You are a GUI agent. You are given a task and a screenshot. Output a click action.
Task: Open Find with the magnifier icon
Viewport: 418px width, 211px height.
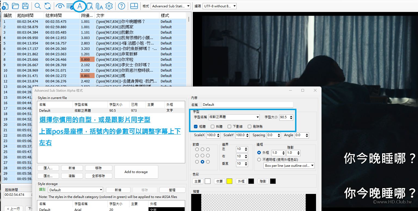pyautogui.click(x=38, y=6)
